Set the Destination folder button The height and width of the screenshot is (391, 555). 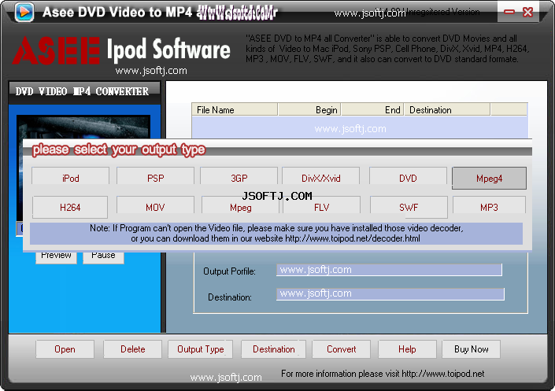[x=274, y=349]
